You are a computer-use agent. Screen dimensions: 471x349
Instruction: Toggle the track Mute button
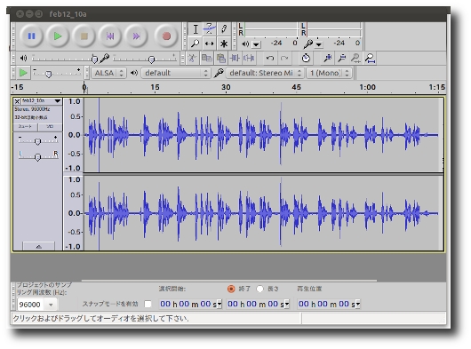click(x=26, y=127)
